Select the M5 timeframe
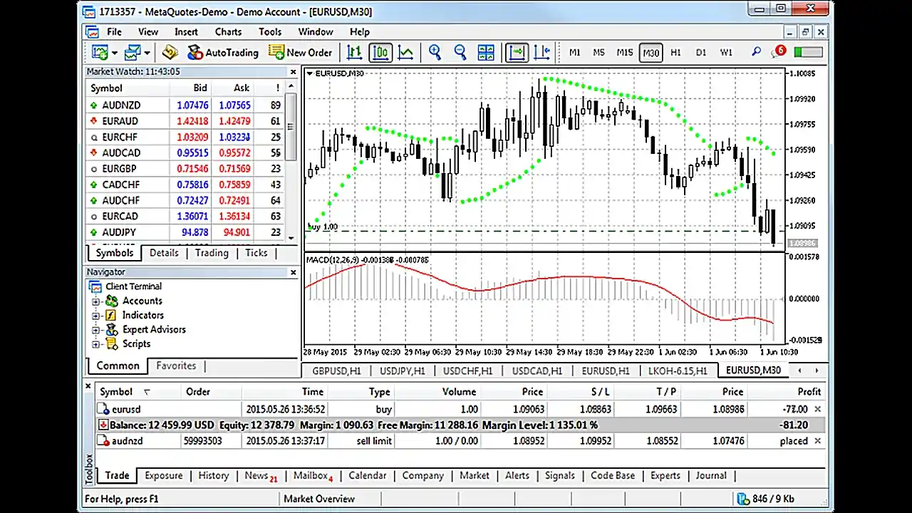The width and height of the screenshot is (912, 513). 598,53
